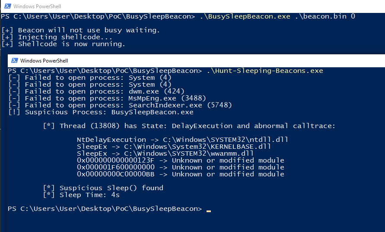
Task: Select the back Windows PowerShell title text
Action: pos(37,6)
